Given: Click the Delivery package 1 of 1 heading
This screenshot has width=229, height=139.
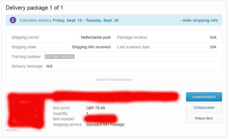Looking at the screenshot, I should (34, 8).
